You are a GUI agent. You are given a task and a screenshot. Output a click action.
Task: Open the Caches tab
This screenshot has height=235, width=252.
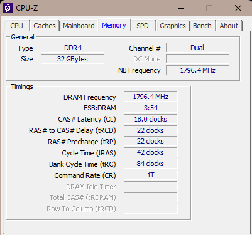45,26
